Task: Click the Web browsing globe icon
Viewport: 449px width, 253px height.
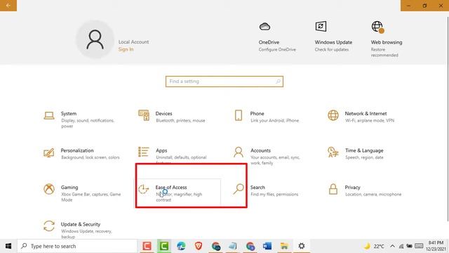Action: pyautogui.click(x=377, y=27)
